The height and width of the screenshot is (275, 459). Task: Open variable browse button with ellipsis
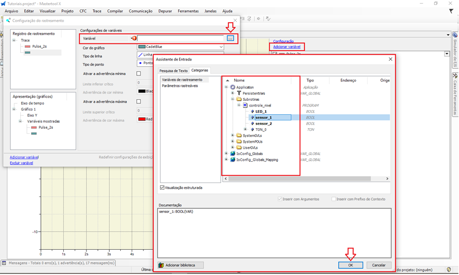230,38
